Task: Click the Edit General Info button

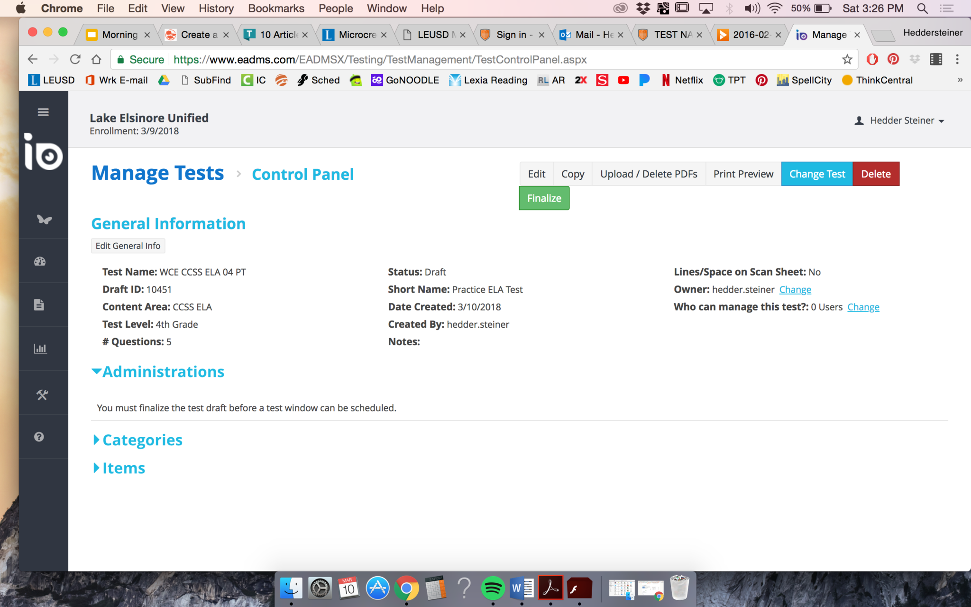Action: coord(128,246)
